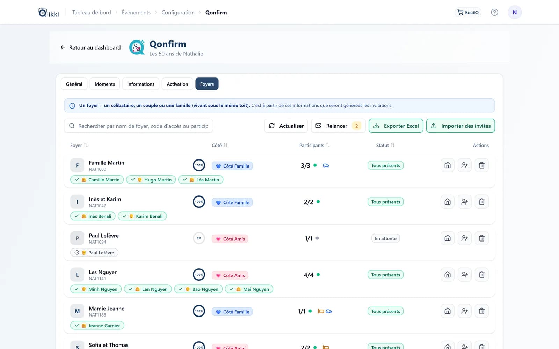The image size is (559, 349).
Task: Click the home icon for Les Nguyen
Action: (x=448, y=275)
